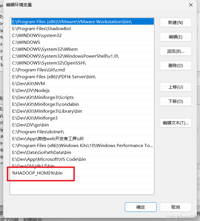
Task: Click the 删除(D) button
Action: [176, 66]
